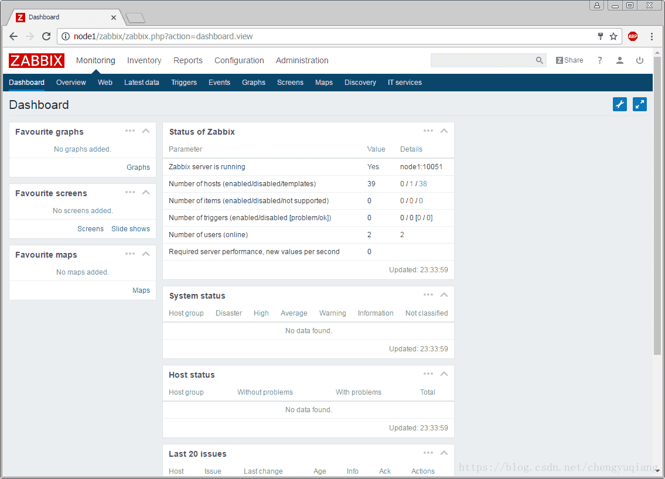
Task: Click disabled hosts count 1 link
Action: (411, 184)
